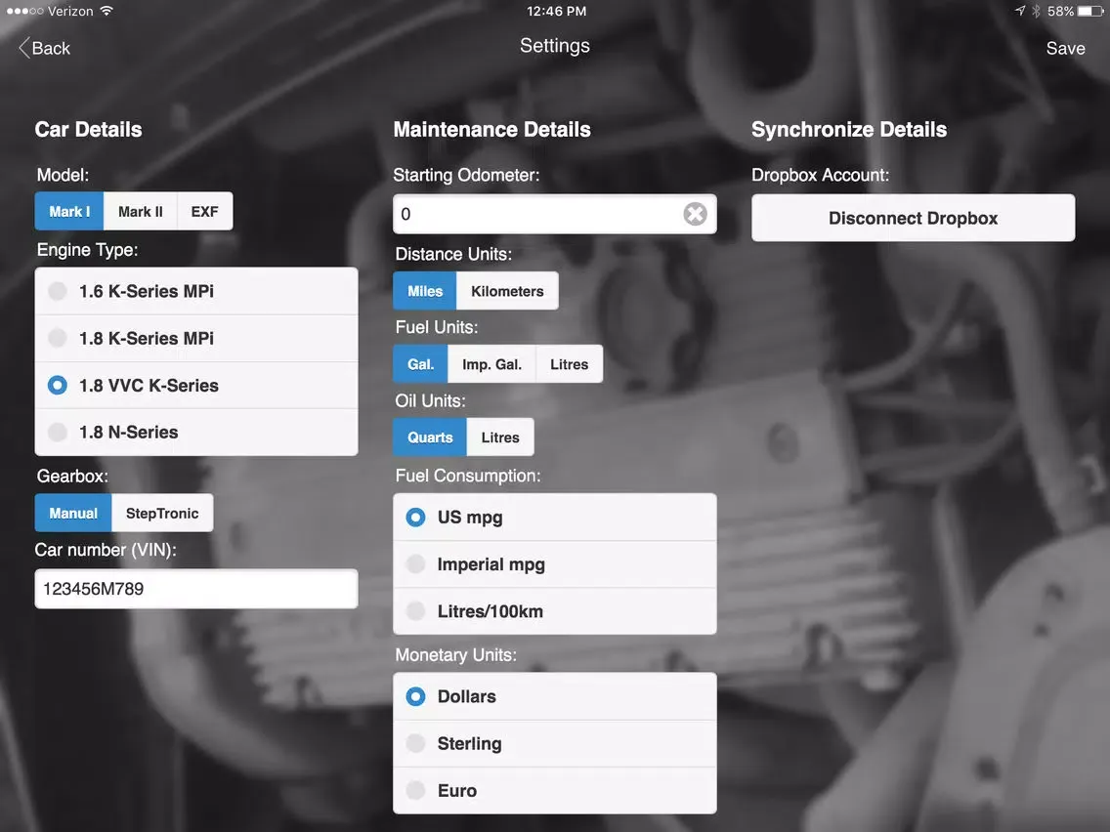Select the EXF model
Screen dimensions: 1110x832
click(204, 212)
